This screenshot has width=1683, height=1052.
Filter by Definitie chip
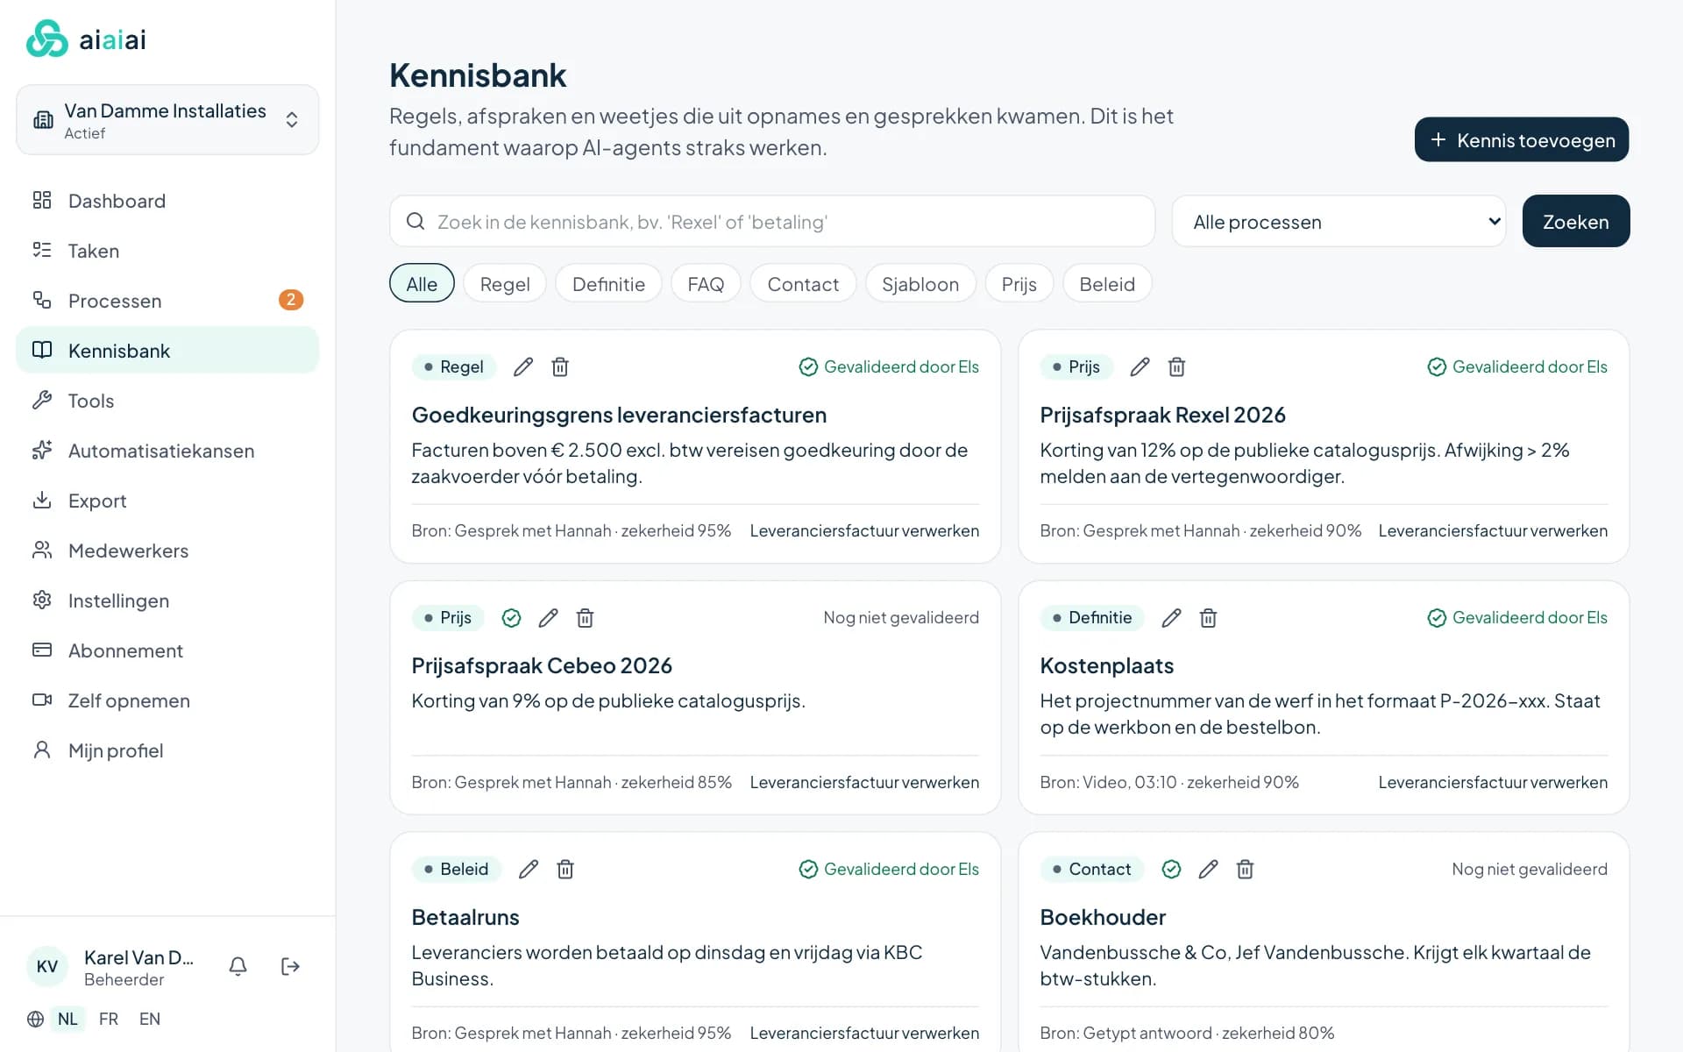tap(608, 284)
